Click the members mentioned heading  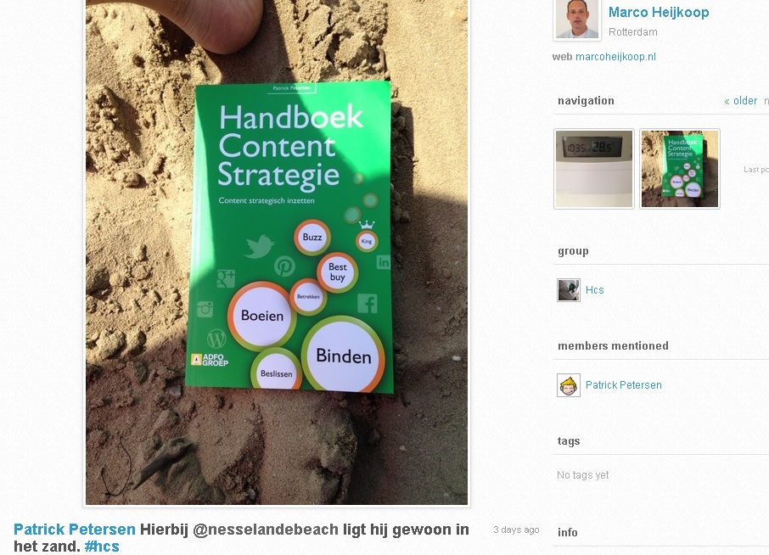613,346
